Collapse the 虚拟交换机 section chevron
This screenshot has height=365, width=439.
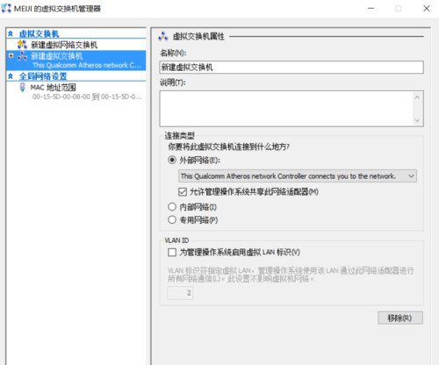(11, 34)
